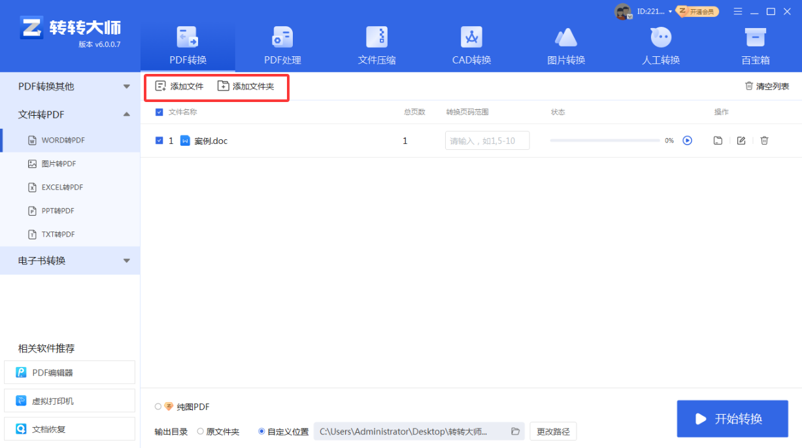Click folder browse icon in path
The width and height of the screenshot is (802, 448).
(515, 432)
